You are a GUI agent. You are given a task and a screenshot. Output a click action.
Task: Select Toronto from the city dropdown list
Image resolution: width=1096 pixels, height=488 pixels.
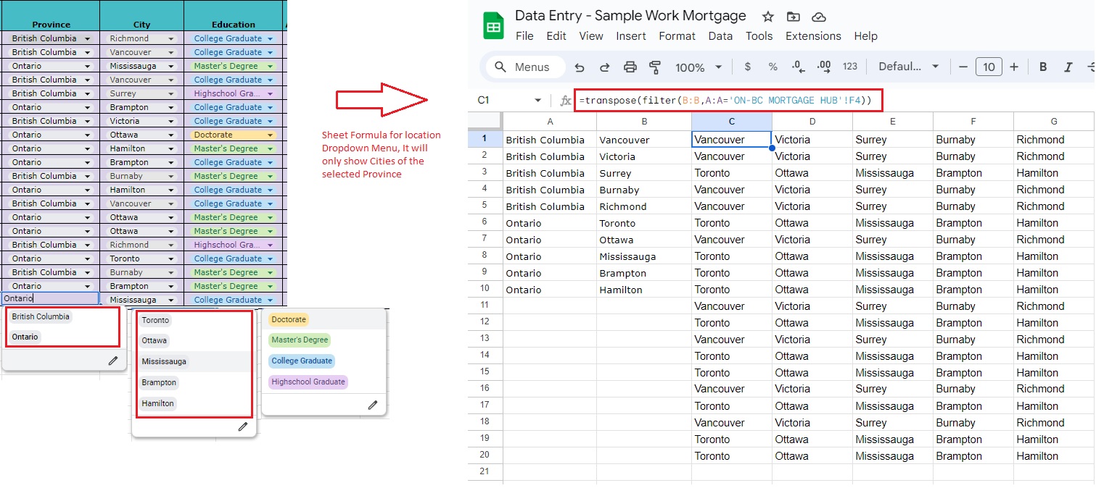click(155, 320)
